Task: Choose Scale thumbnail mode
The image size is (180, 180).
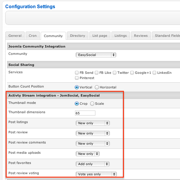Action: point(92,104)
